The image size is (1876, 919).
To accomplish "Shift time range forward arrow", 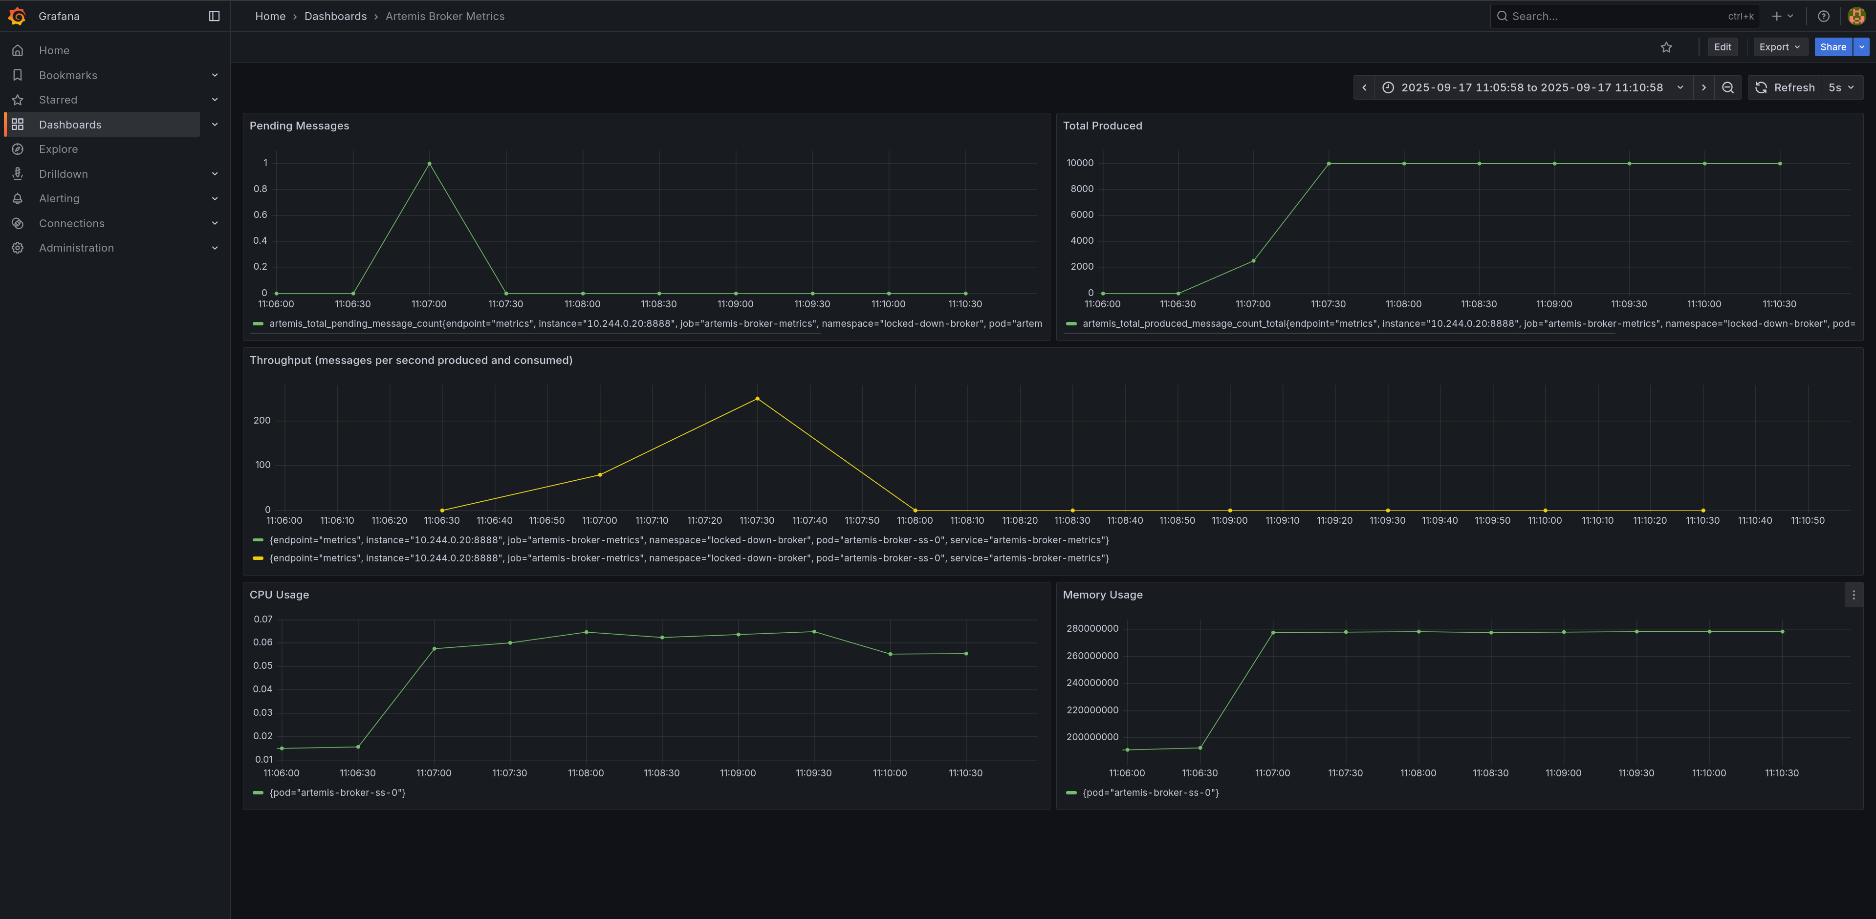I will pyautogui.click(x=1703, y=87).
